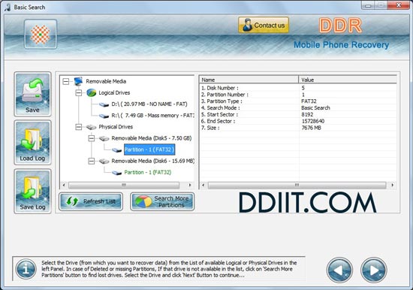Click the Save drive icon button
The height and width of the screenshot is (290, 413).
point(32,94)
